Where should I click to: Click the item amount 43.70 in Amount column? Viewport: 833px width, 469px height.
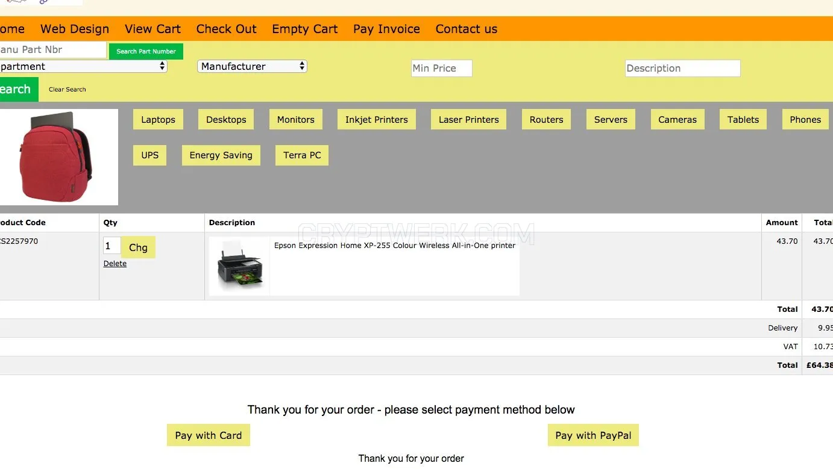[787, 241]
